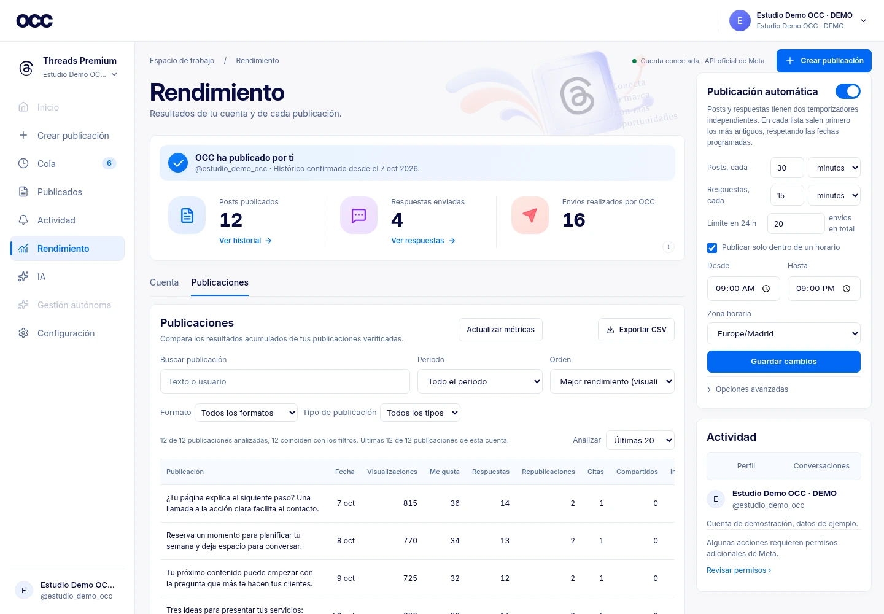Click Guardar cambios button
Viewport: 884px width, 614px height.
(x=784, y=362)
